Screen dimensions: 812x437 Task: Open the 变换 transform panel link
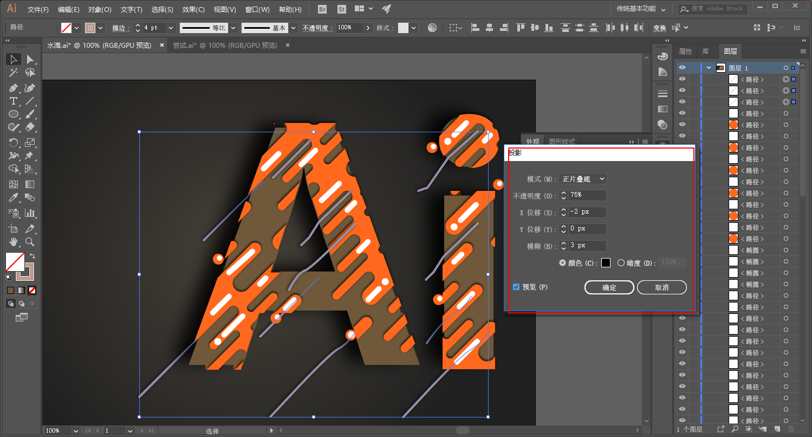click(659, 28)
